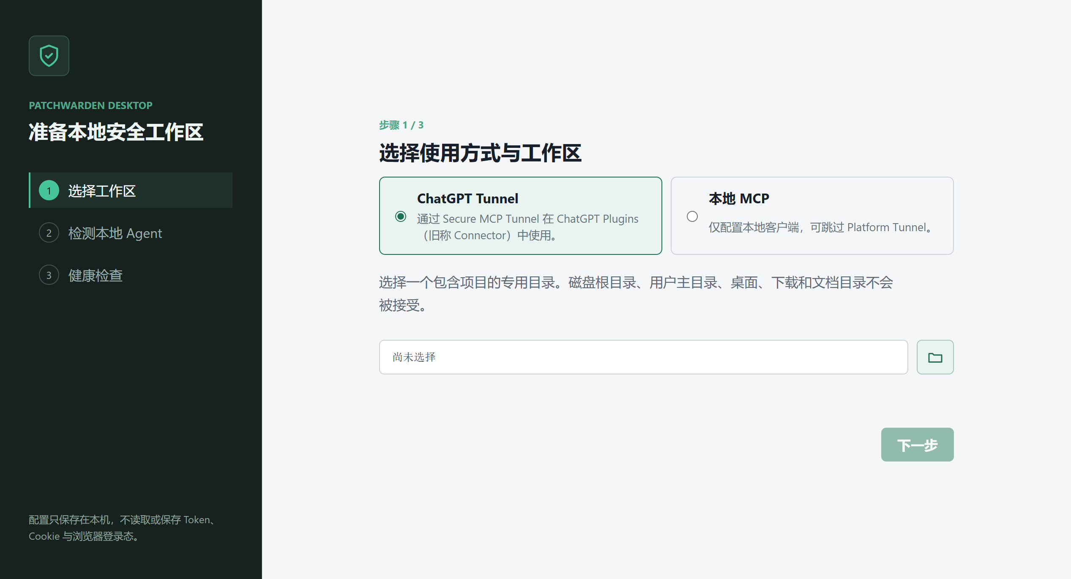Click the 尚未选择 workspace path field
The width and height of the screenshot is (1071, 579).
coord(643,357)
